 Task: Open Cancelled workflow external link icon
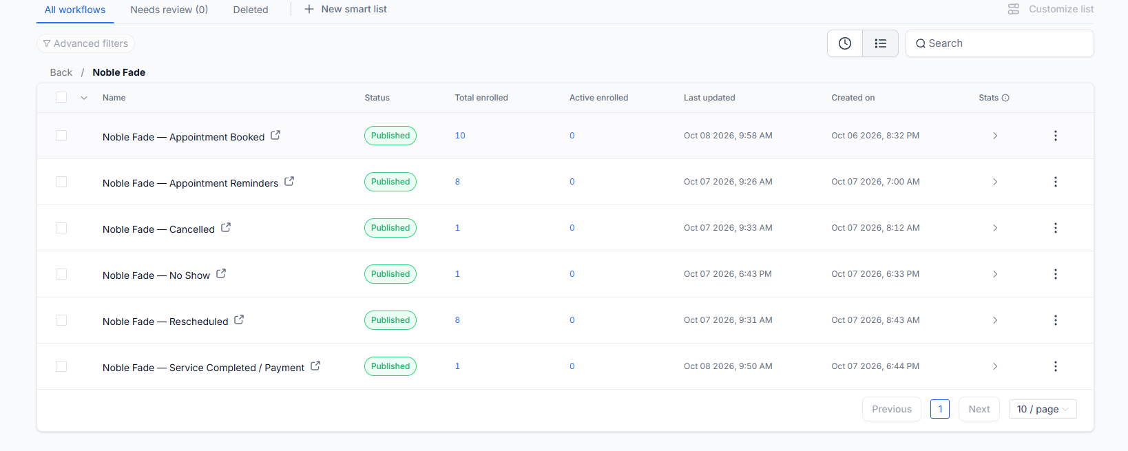pos(226,227)
